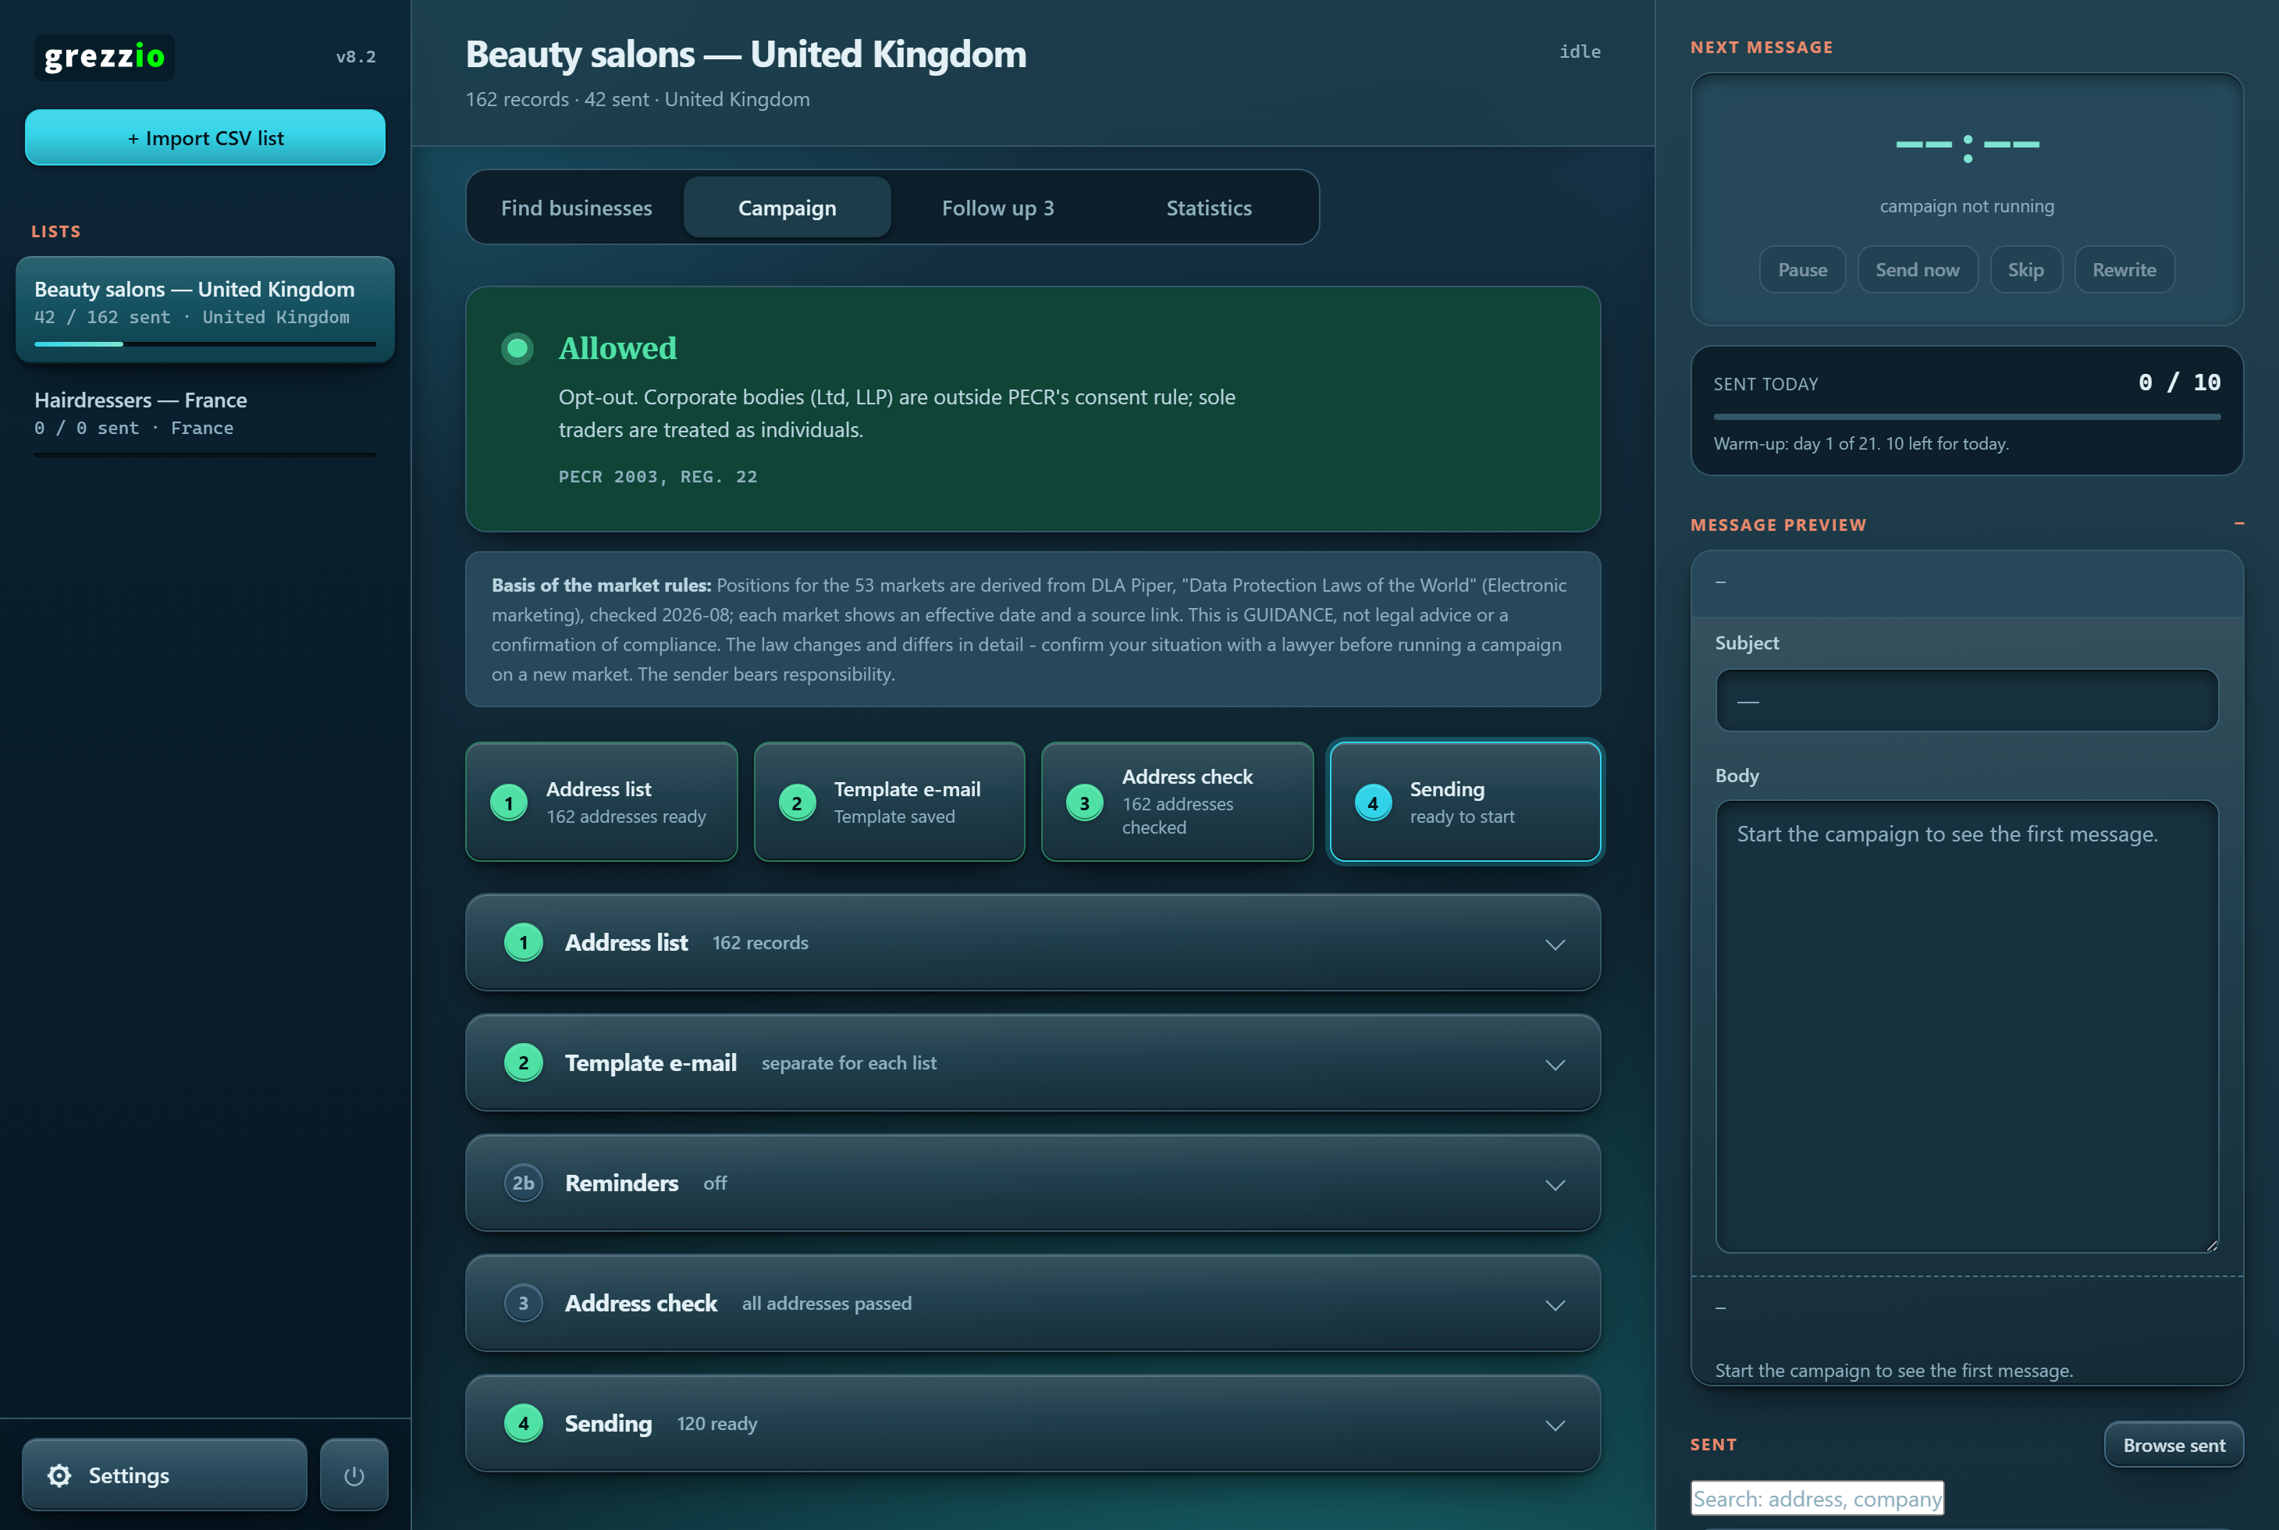
Task: Focus the sent search address field
Action: 1818,1498
